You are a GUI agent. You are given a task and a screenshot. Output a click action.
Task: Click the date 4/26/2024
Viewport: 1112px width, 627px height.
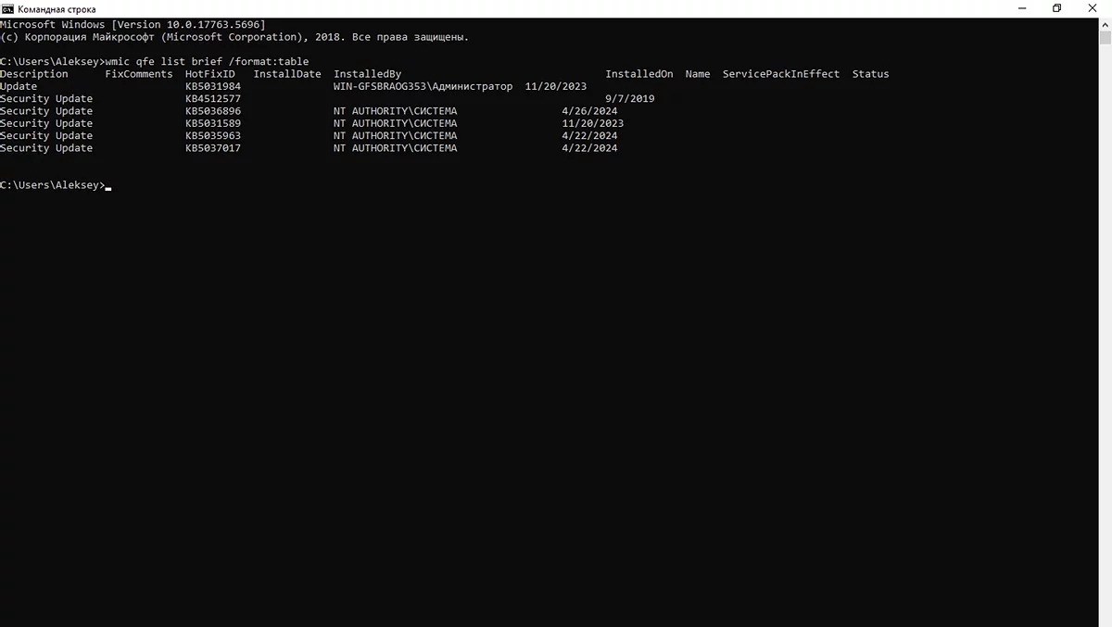coord(589,111)
